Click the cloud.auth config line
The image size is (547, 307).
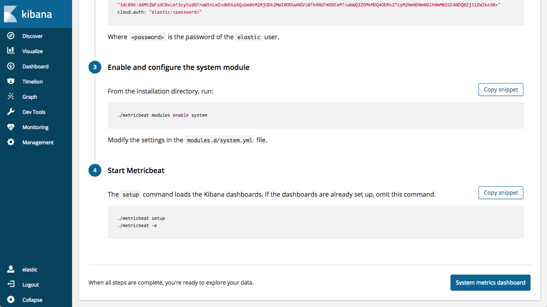[x=159, y=12]
